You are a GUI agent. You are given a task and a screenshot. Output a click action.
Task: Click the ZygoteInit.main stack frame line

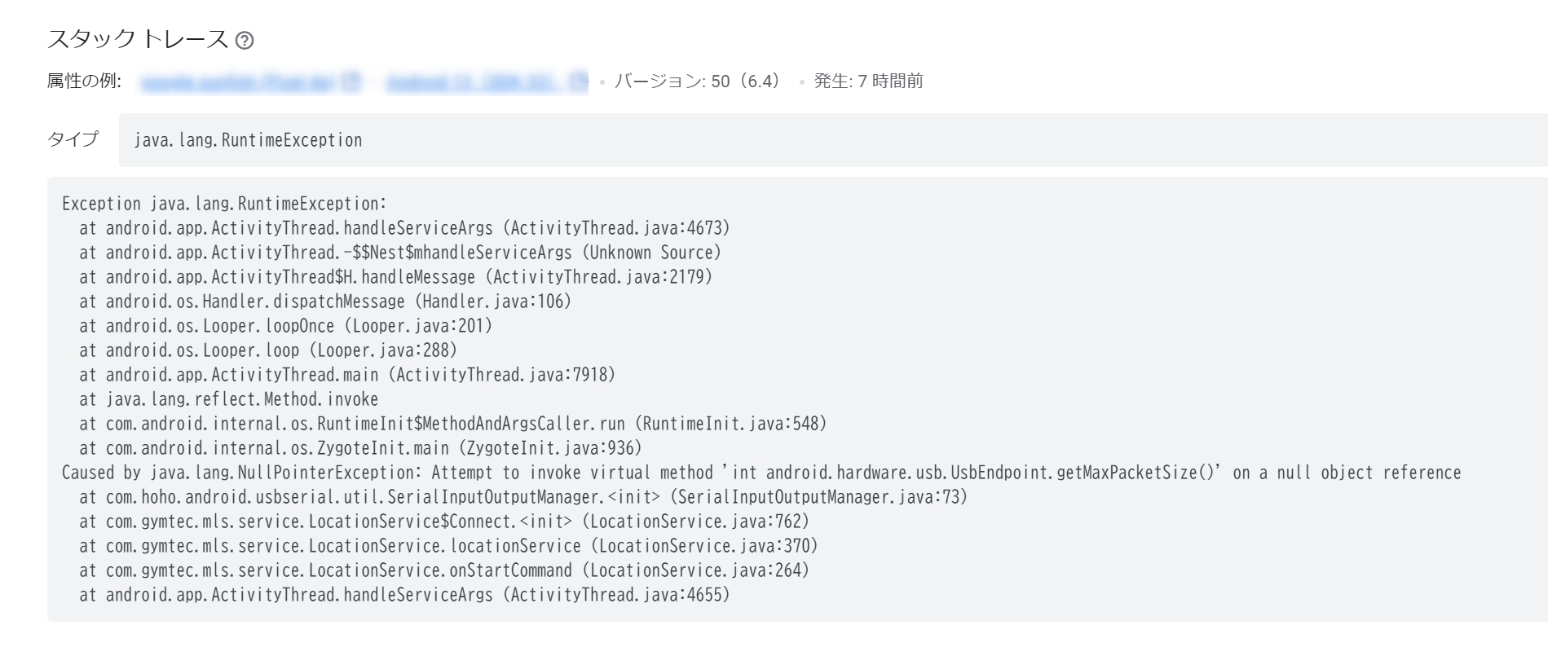tap(360, 448)
